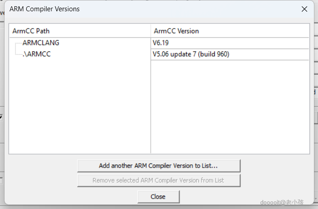Click the divider between the column headers
Screen dimensions: 318x209
tap(151, 31)
